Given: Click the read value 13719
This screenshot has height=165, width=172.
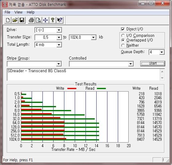Looking at the screenshot, I should click(x=157, y=119).
